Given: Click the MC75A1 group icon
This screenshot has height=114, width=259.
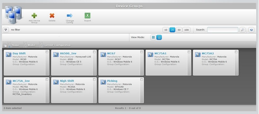Looking at the screenshot, I should tap(150, 55).
